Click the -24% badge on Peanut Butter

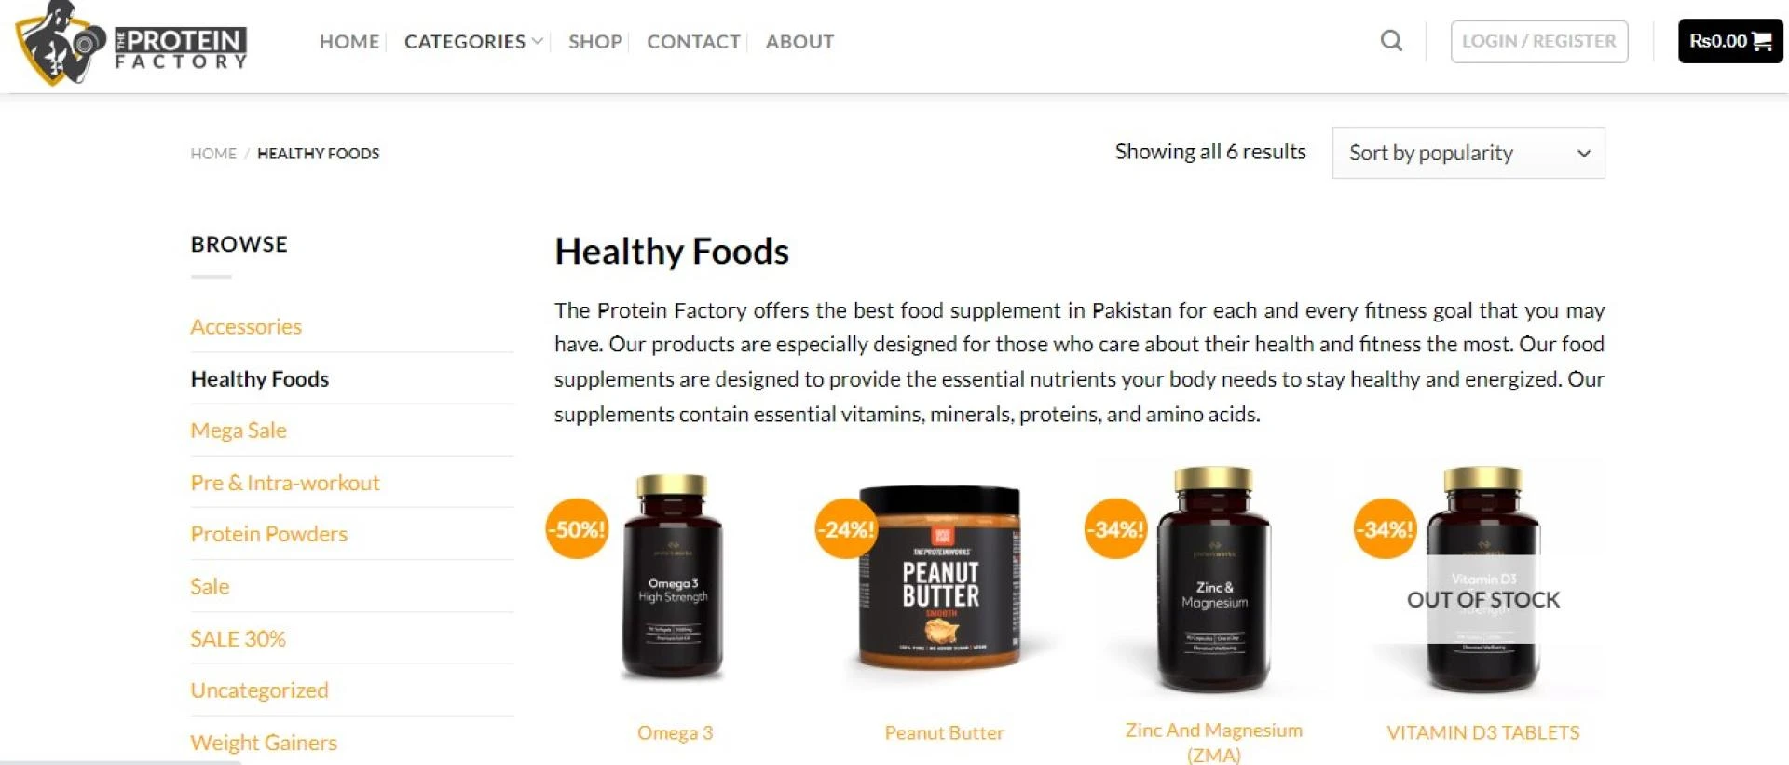coord(846,529)
